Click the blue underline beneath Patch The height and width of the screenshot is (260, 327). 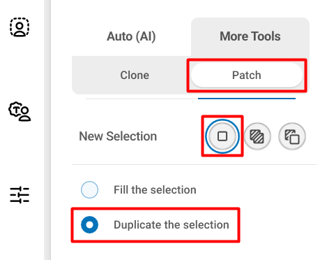click(x=247, y=99)
